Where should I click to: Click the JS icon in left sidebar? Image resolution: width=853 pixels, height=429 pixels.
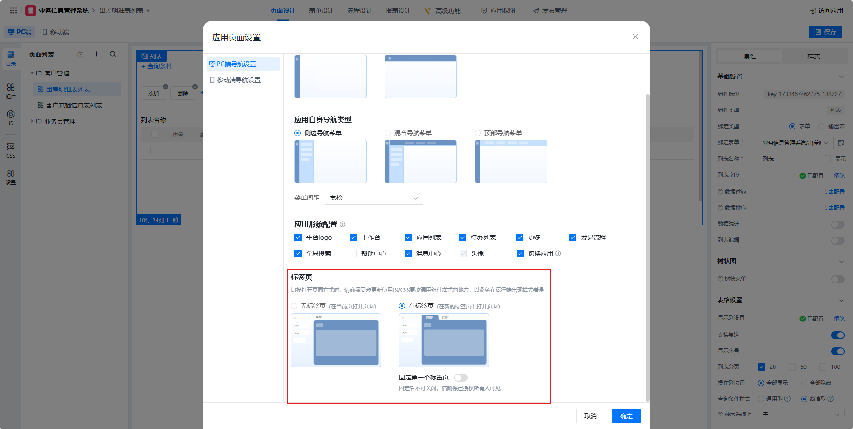11,117
